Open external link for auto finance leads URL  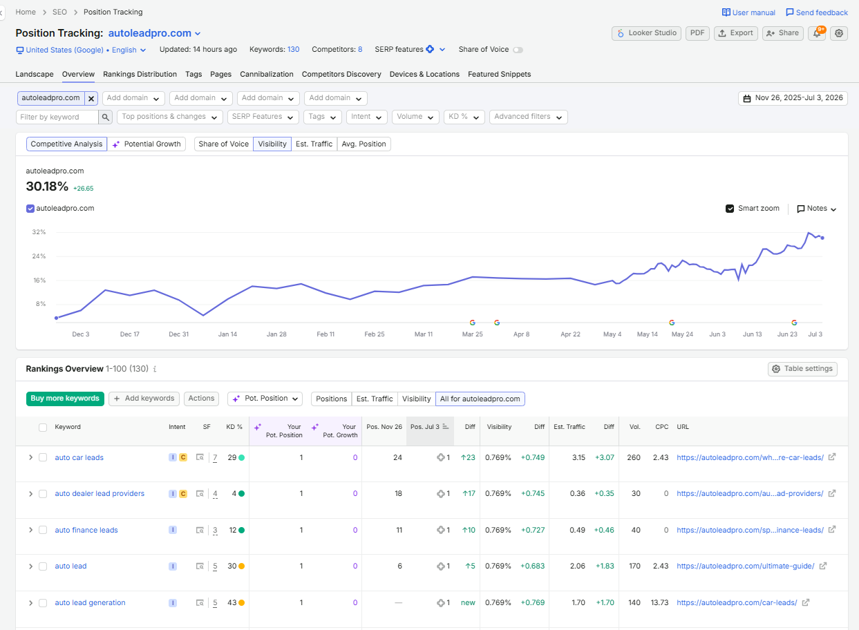[832, 530]
